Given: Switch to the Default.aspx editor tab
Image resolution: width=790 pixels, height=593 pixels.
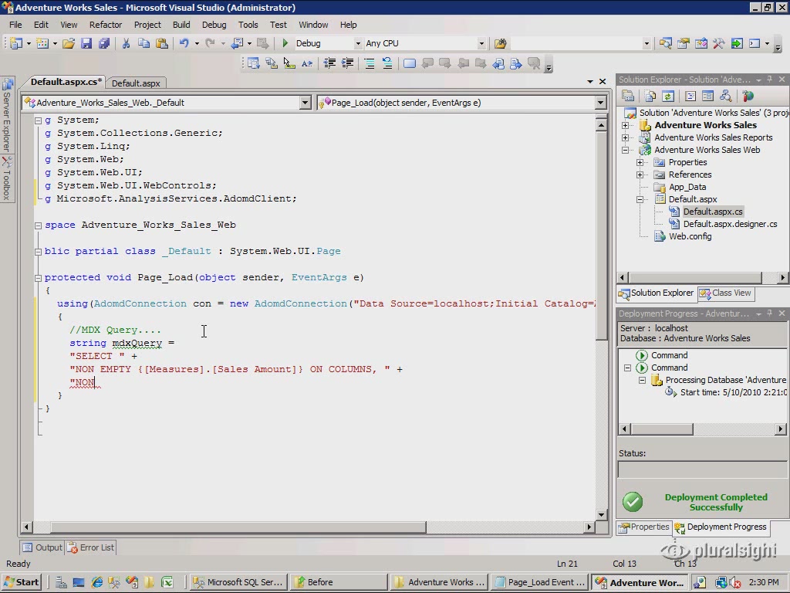Looking at the screenshot, I should [136, 83].
